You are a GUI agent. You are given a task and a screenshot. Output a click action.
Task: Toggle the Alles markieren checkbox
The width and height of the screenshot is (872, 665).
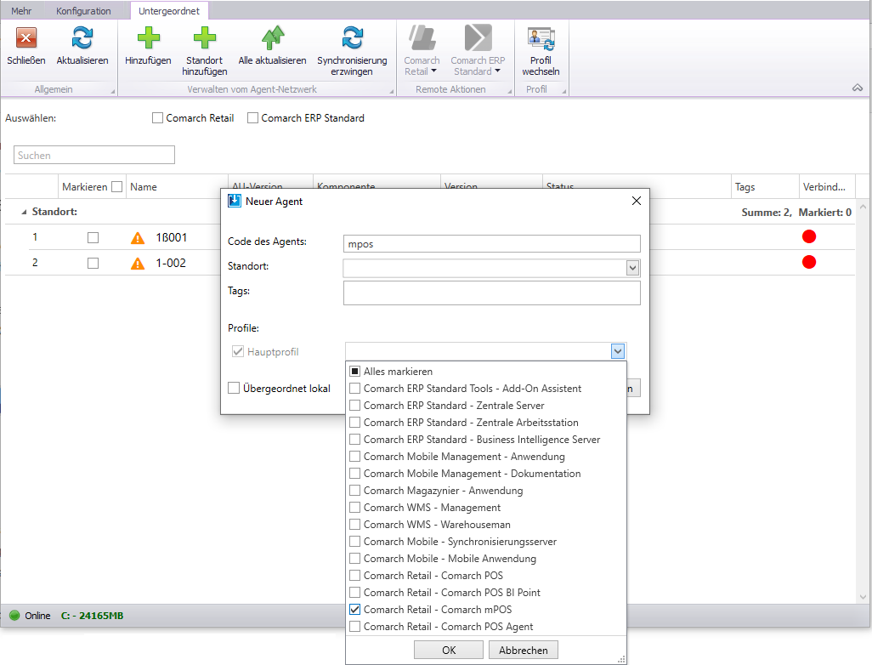354,371
